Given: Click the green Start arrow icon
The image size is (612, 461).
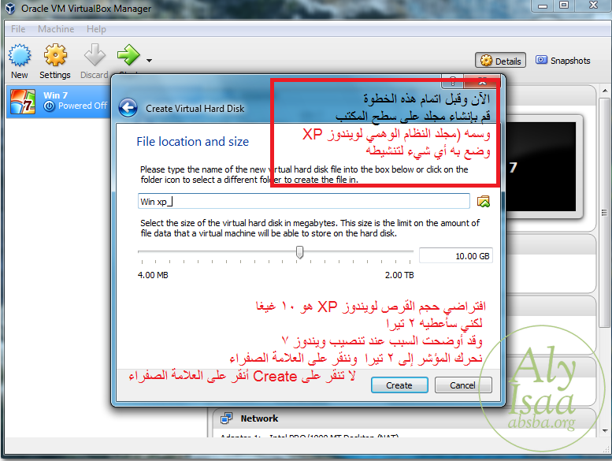Looking at the screenshot, I should pos(128,56).
